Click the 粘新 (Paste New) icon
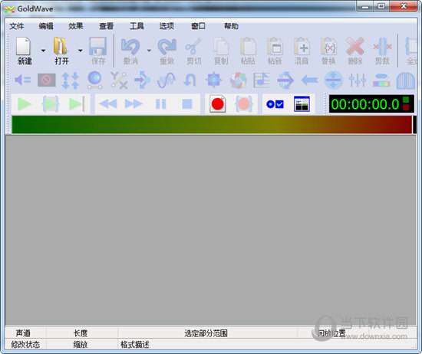Image resolution: width=422 pixels, height=354 pixels. tap(275, 46)
